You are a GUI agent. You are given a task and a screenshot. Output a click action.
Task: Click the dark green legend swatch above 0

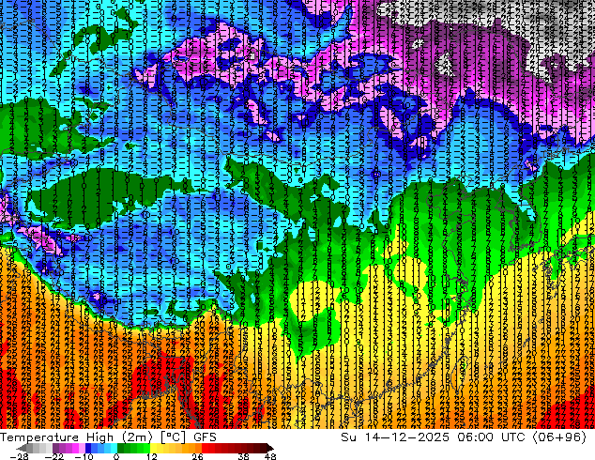pyautogui.click(x=121, y=448)
